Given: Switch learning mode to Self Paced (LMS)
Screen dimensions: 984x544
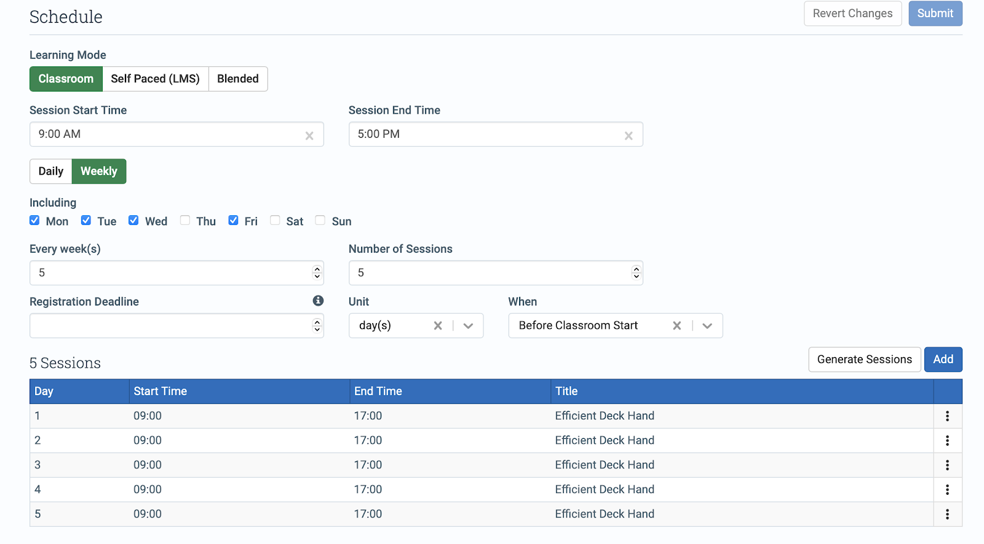Looking at the screenshot, I should coord(155,79).
